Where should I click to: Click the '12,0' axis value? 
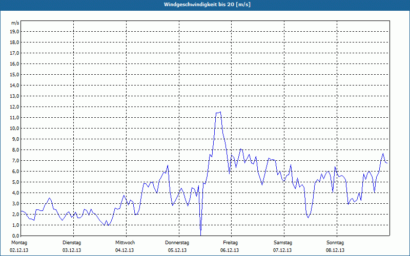click(x=15, y=107)
